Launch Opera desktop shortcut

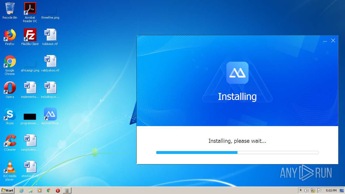(10, 90)
